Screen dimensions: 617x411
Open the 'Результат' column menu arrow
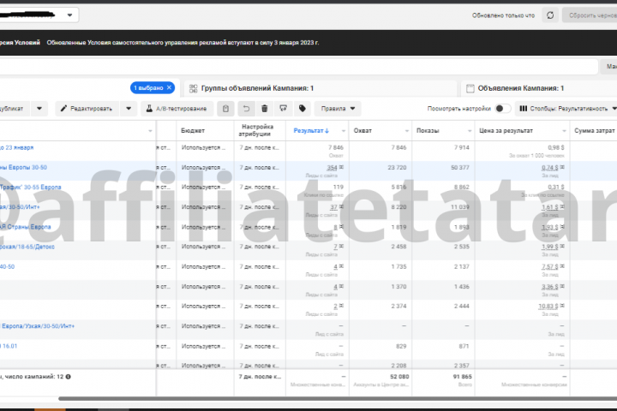343,131
